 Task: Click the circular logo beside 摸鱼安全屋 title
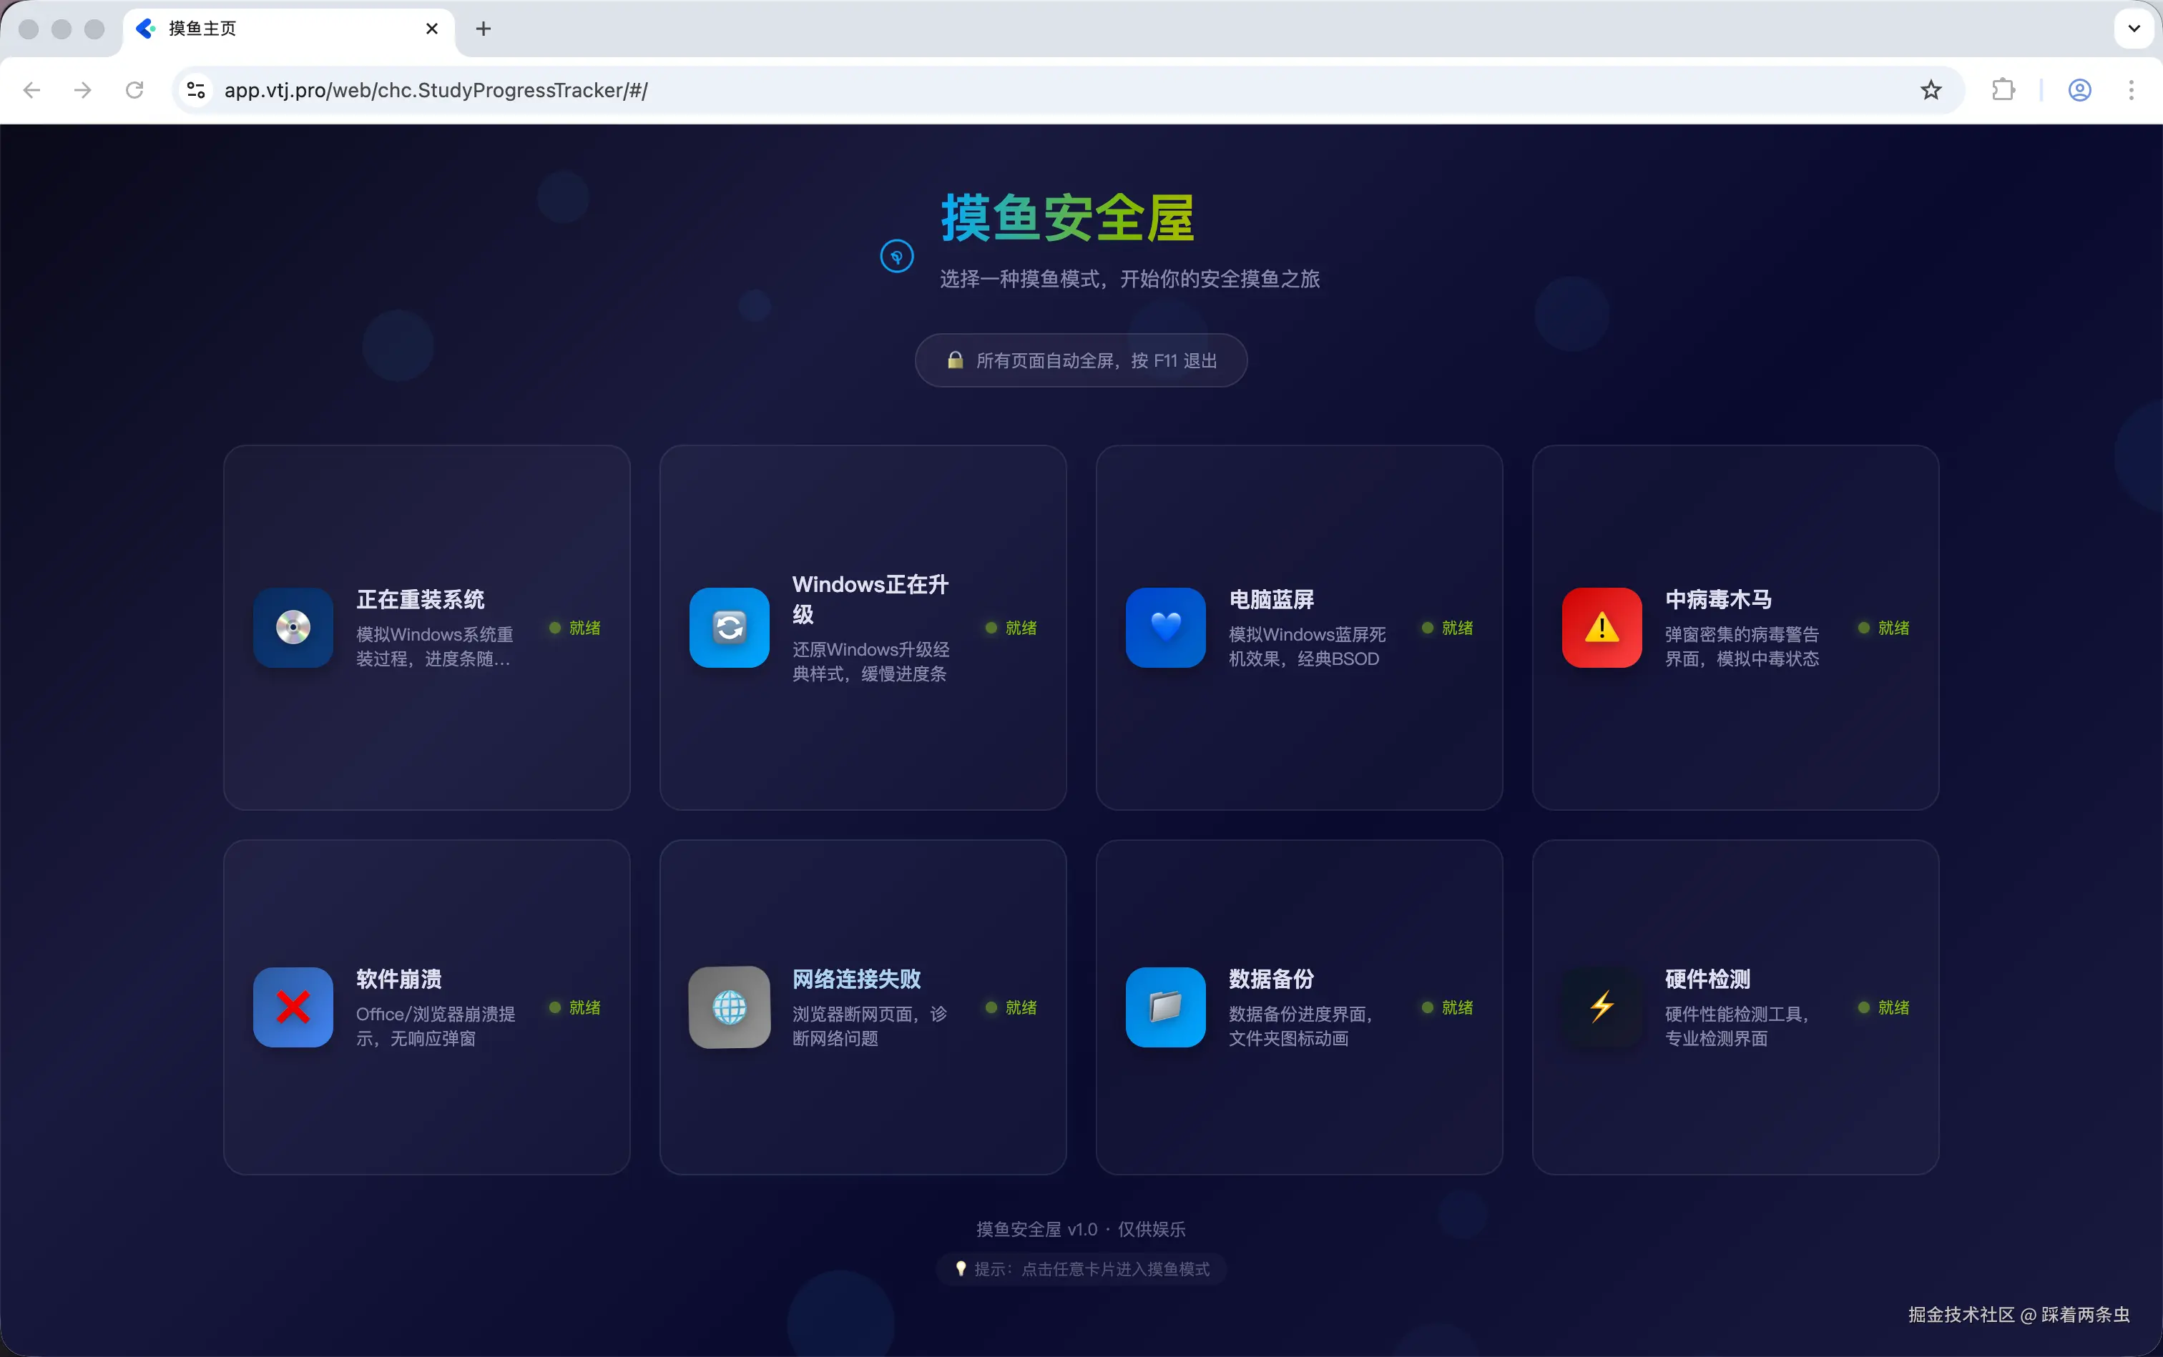point(897,255)
